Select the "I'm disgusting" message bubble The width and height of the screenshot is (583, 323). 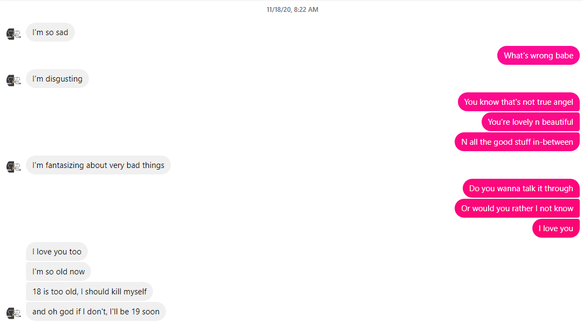pos(57,79)
